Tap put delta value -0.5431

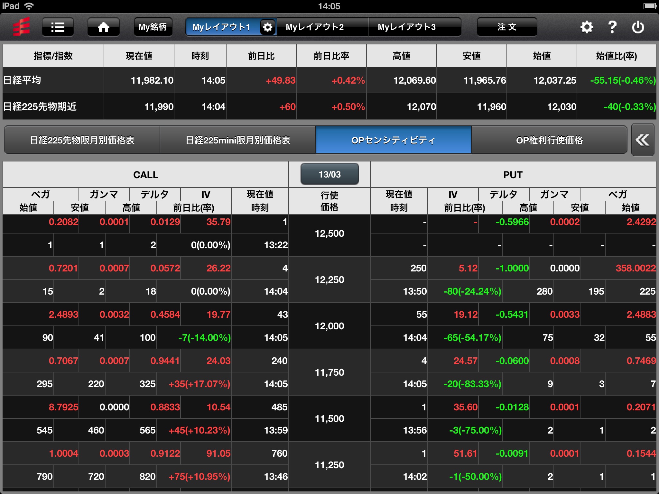point(512,315)
